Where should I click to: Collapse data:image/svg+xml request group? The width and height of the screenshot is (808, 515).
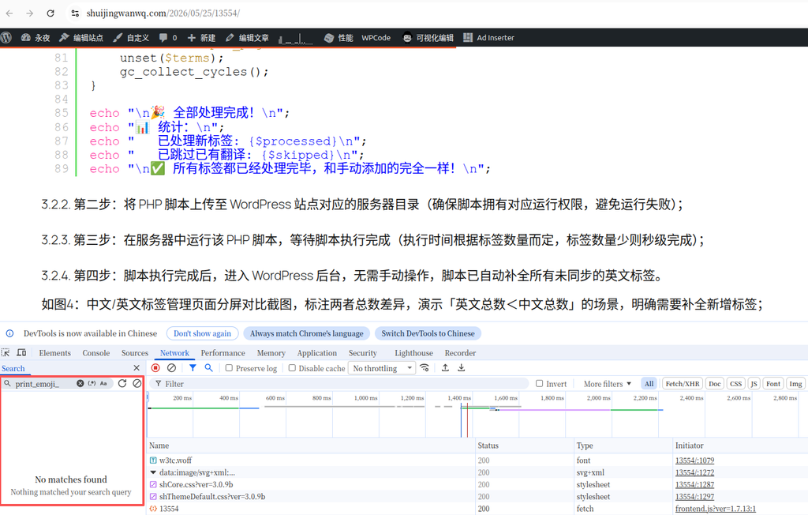[x=153, y=472]
